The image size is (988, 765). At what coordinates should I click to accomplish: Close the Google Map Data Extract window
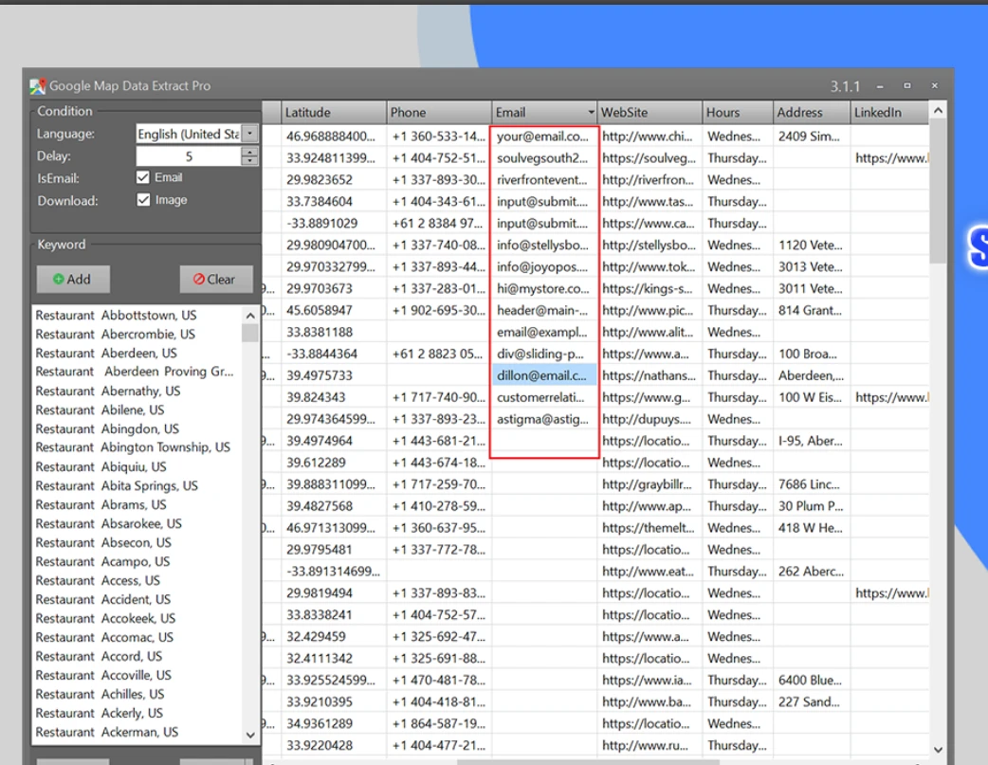[x=935, y=86]
